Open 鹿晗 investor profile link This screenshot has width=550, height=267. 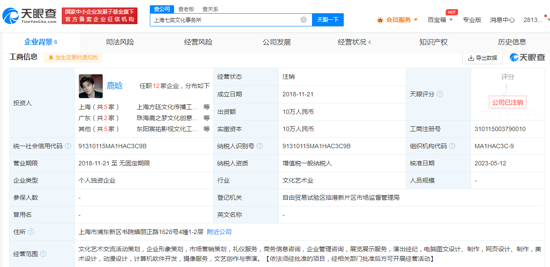tap(115, 86)
